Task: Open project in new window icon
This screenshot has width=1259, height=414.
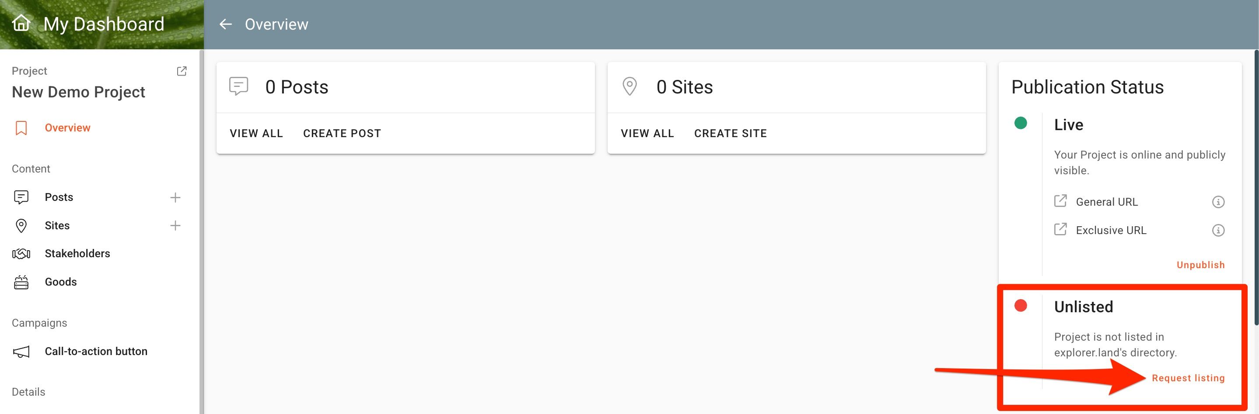Action: click(181, 71)
